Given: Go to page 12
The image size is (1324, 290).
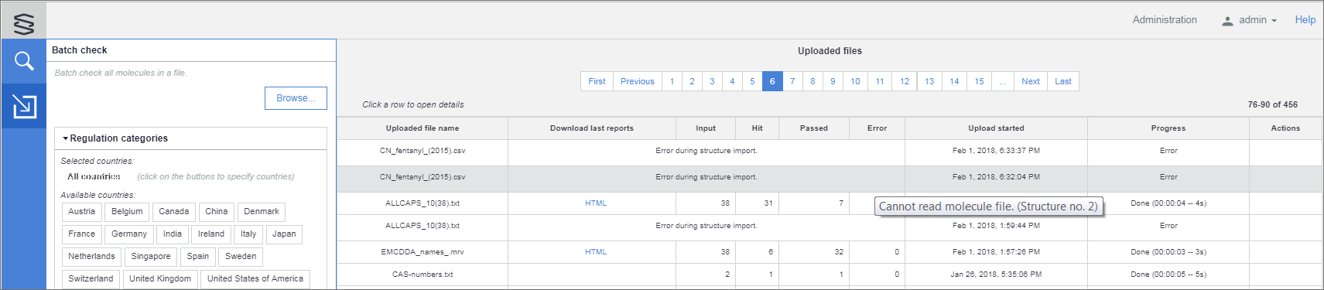Looking at the screenshot, I should [905, 81].
